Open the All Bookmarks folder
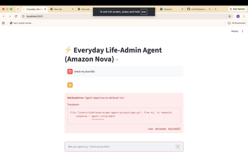Viewport: 248px width, 161px height. [x=236, y=23]
